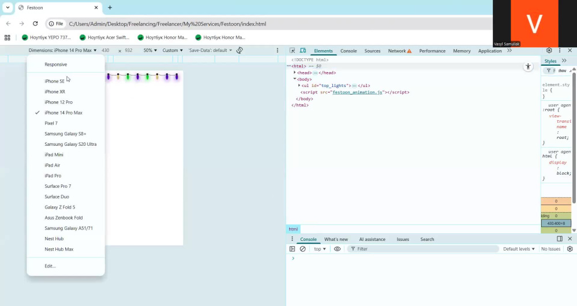Open the What's new drawer tab

[336, 239]
